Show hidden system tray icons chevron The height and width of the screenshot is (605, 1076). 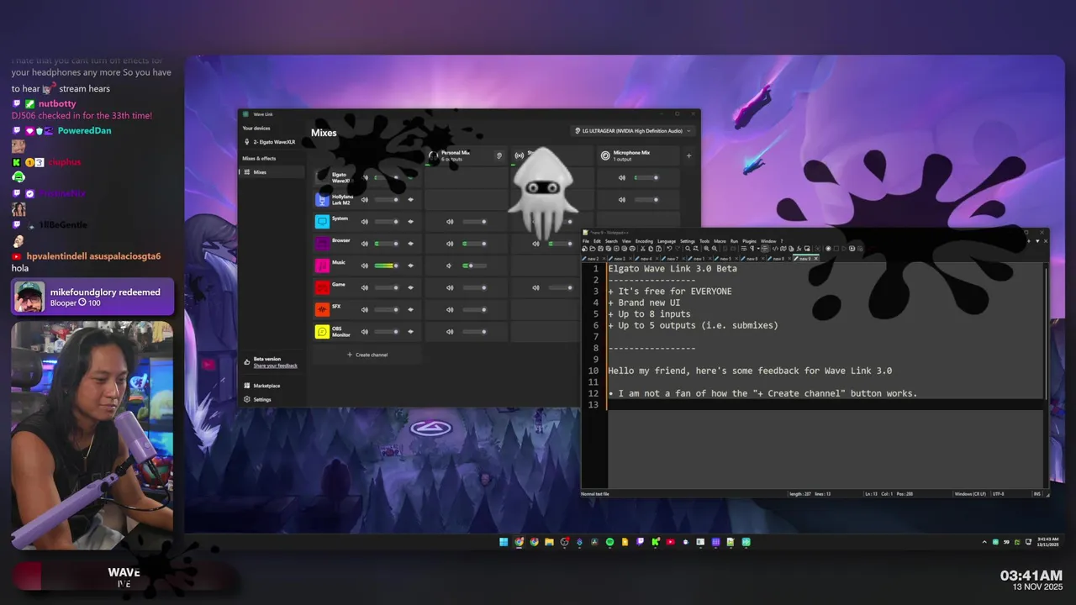point(984,542)
